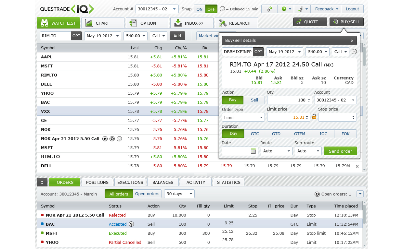Set order duration to GTC
This screenshot has width=403, height=249.
point(255,134)
